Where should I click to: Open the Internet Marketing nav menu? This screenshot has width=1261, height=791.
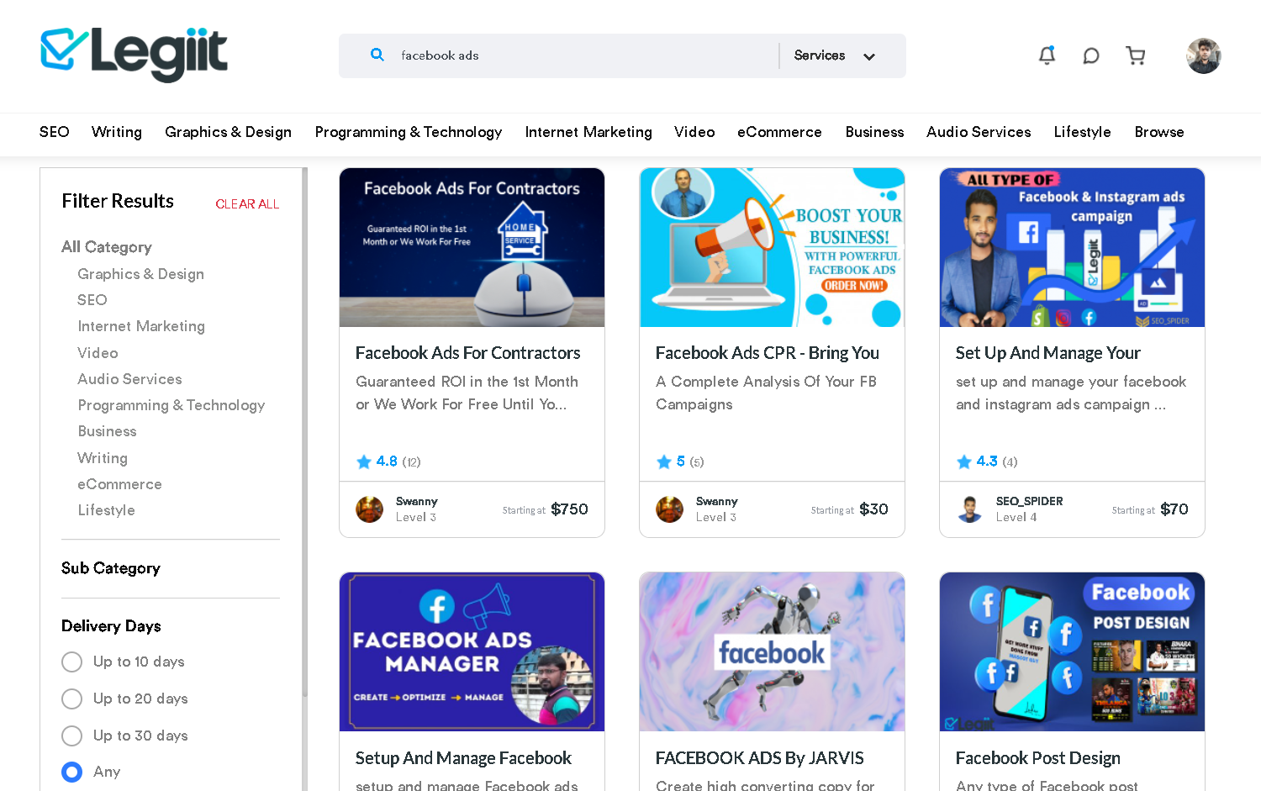588,132
